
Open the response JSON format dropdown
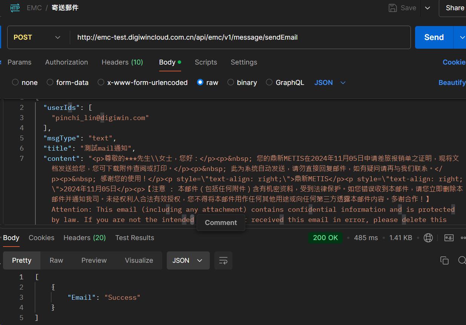pyautogui.click(x=188, y=260)
